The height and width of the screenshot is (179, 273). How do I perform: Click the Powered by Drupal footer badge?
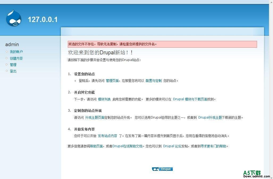point(162,169)
